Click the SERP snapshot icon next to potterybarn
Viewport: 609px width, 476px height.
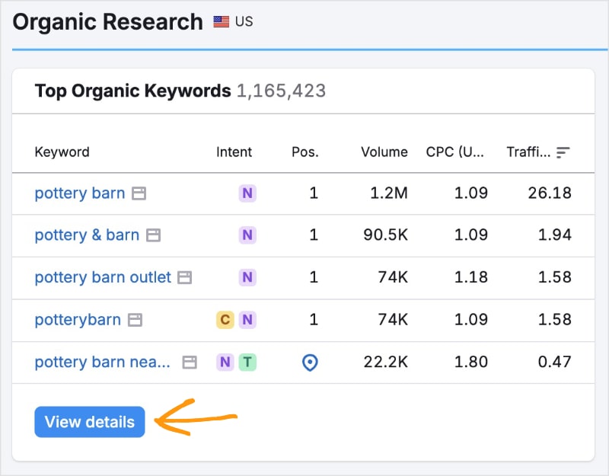tap(136, 320)
